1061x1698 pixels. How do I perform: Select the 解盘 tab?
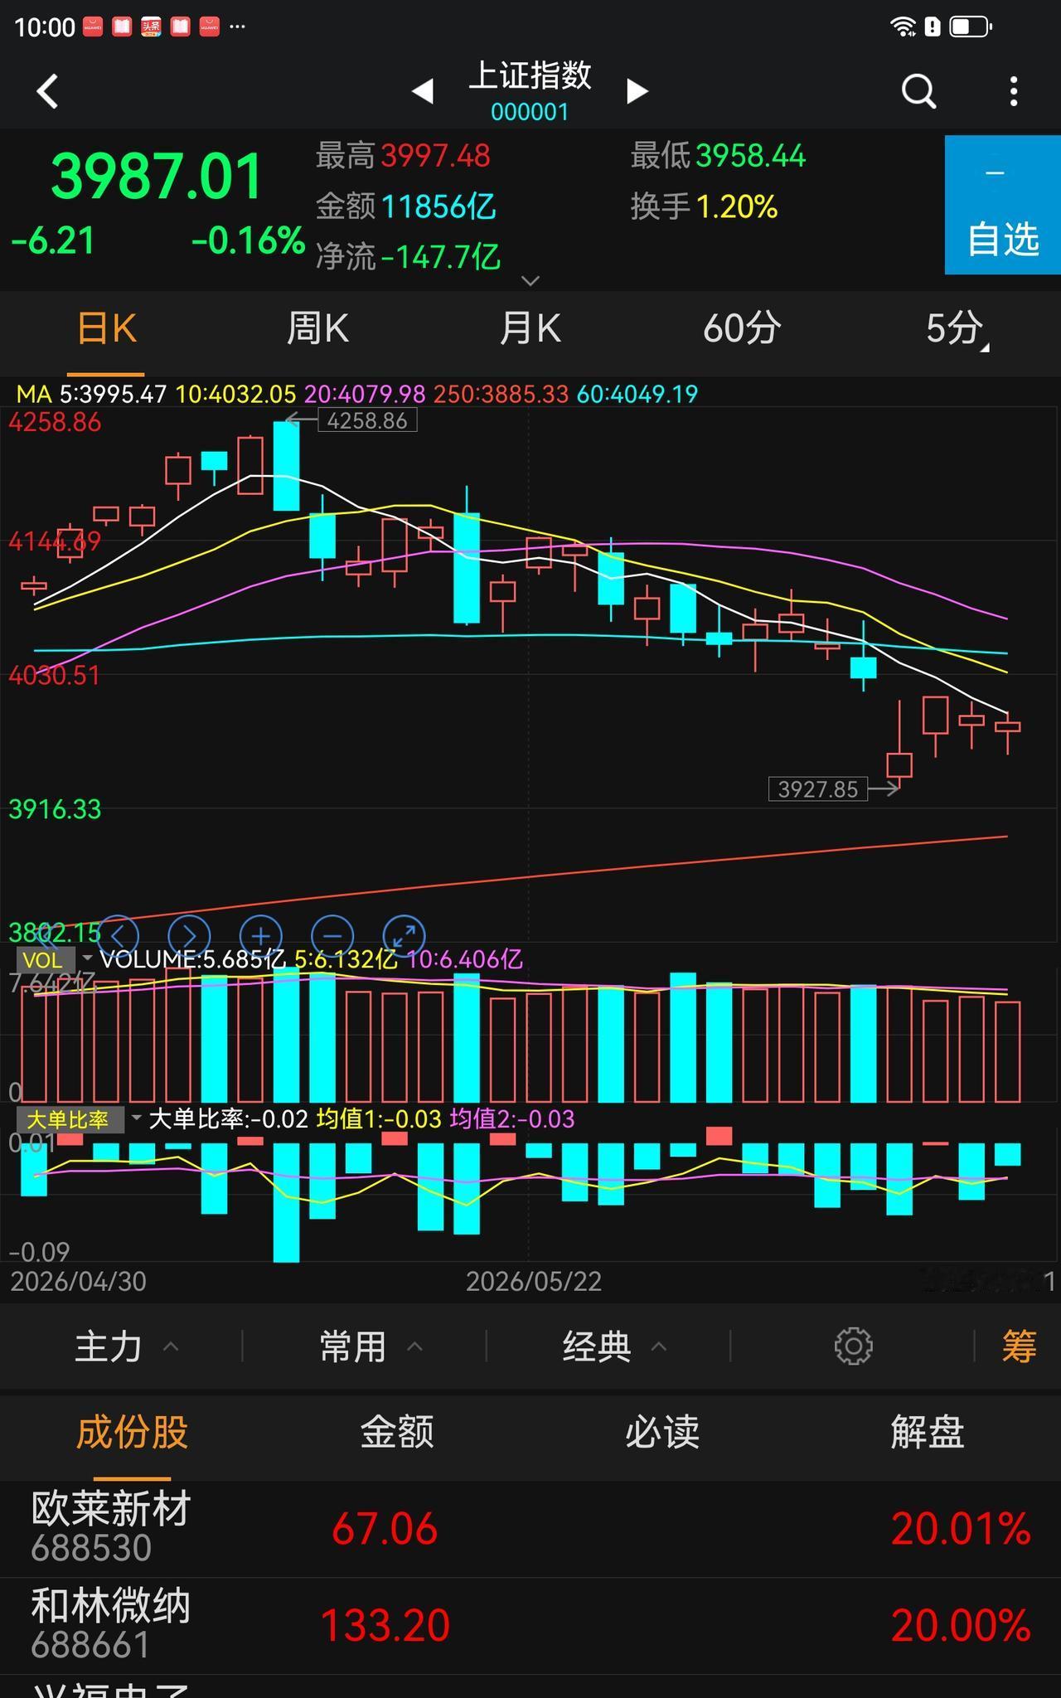(928, 1433)
